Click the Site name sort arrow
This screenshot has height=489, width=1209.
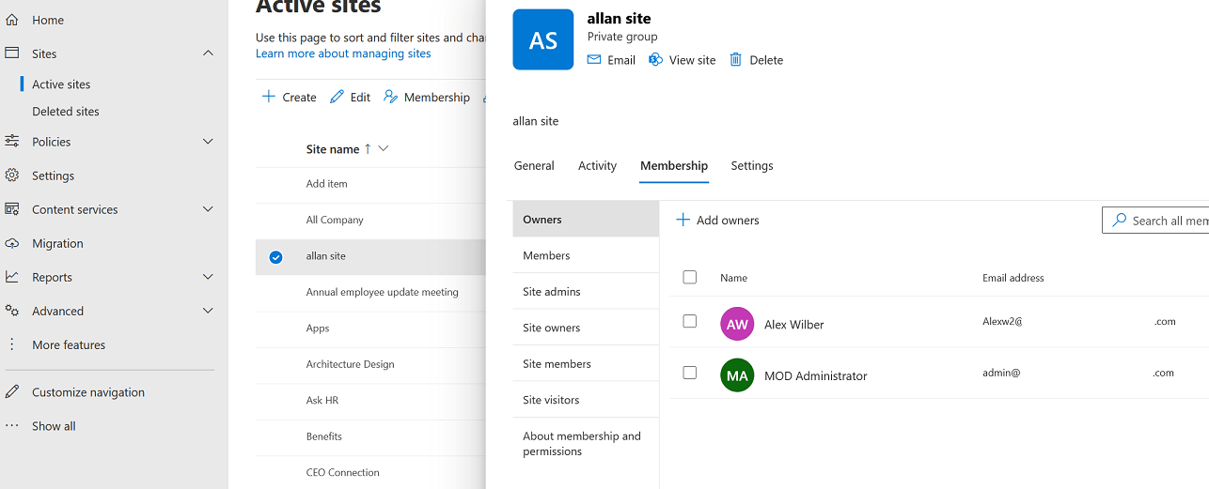tap(368, 148)
